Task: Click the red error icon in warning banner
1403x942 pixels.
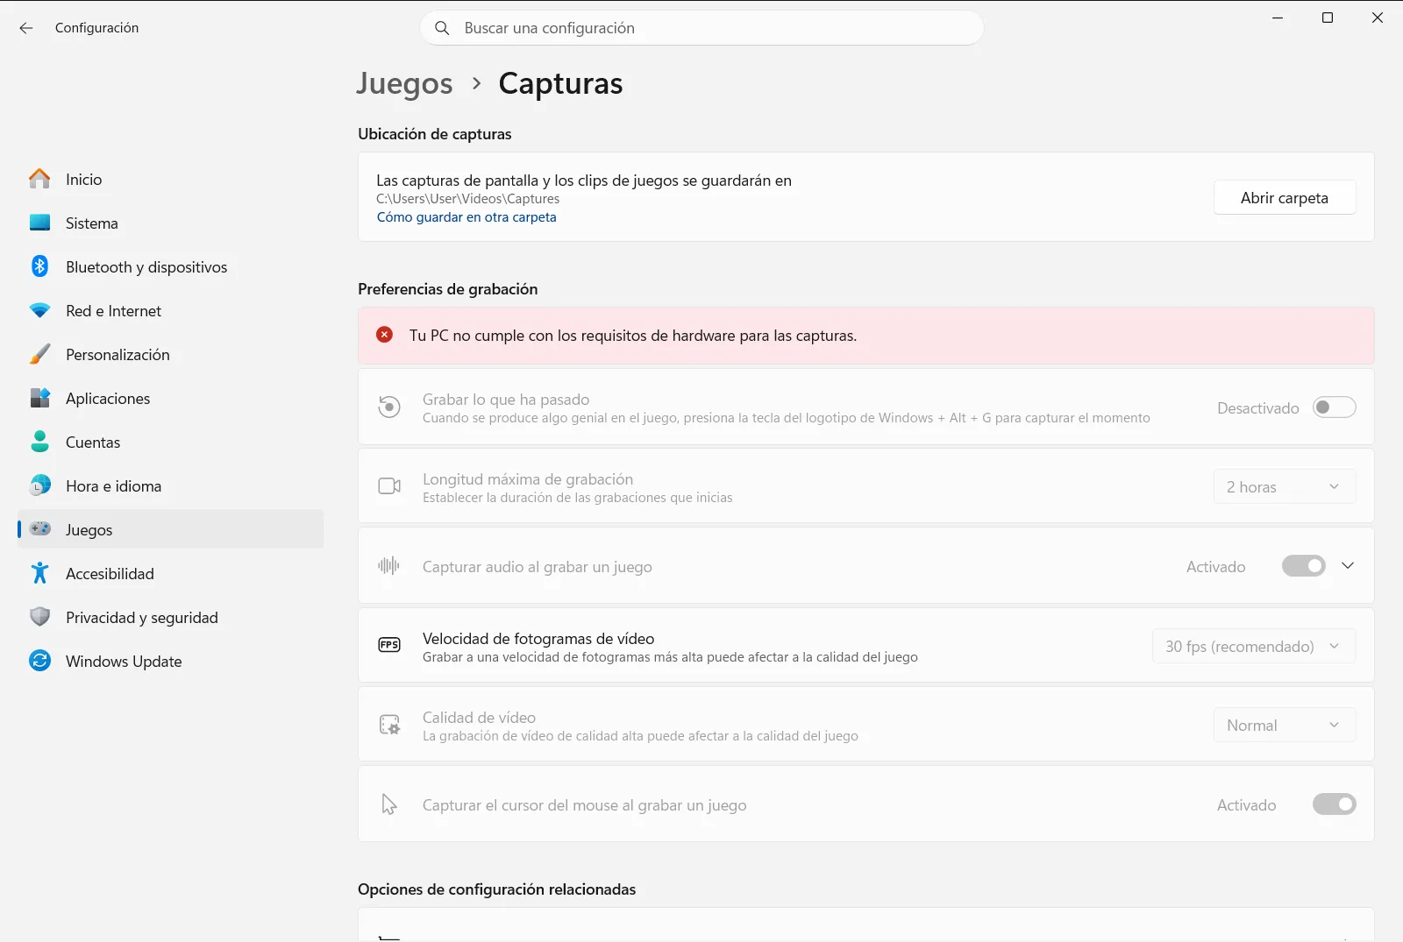Action: (x=384, y=335)
